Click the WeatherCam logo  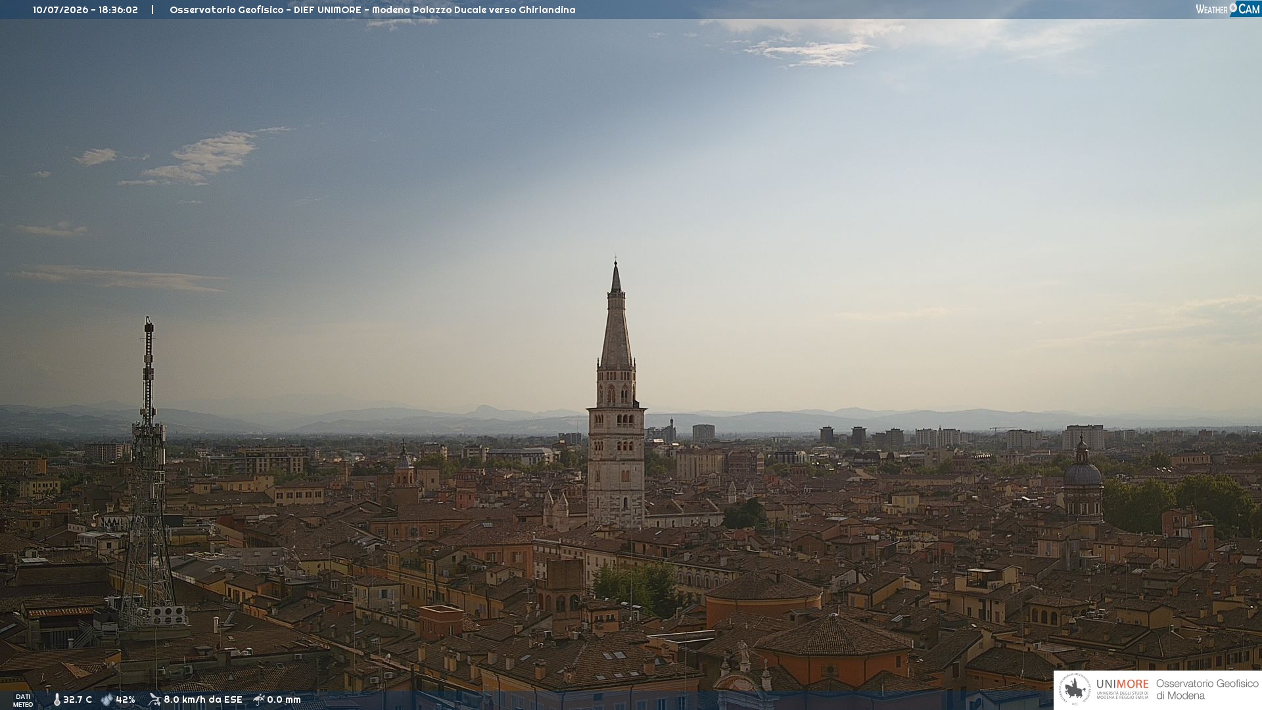click(1228, 9)
